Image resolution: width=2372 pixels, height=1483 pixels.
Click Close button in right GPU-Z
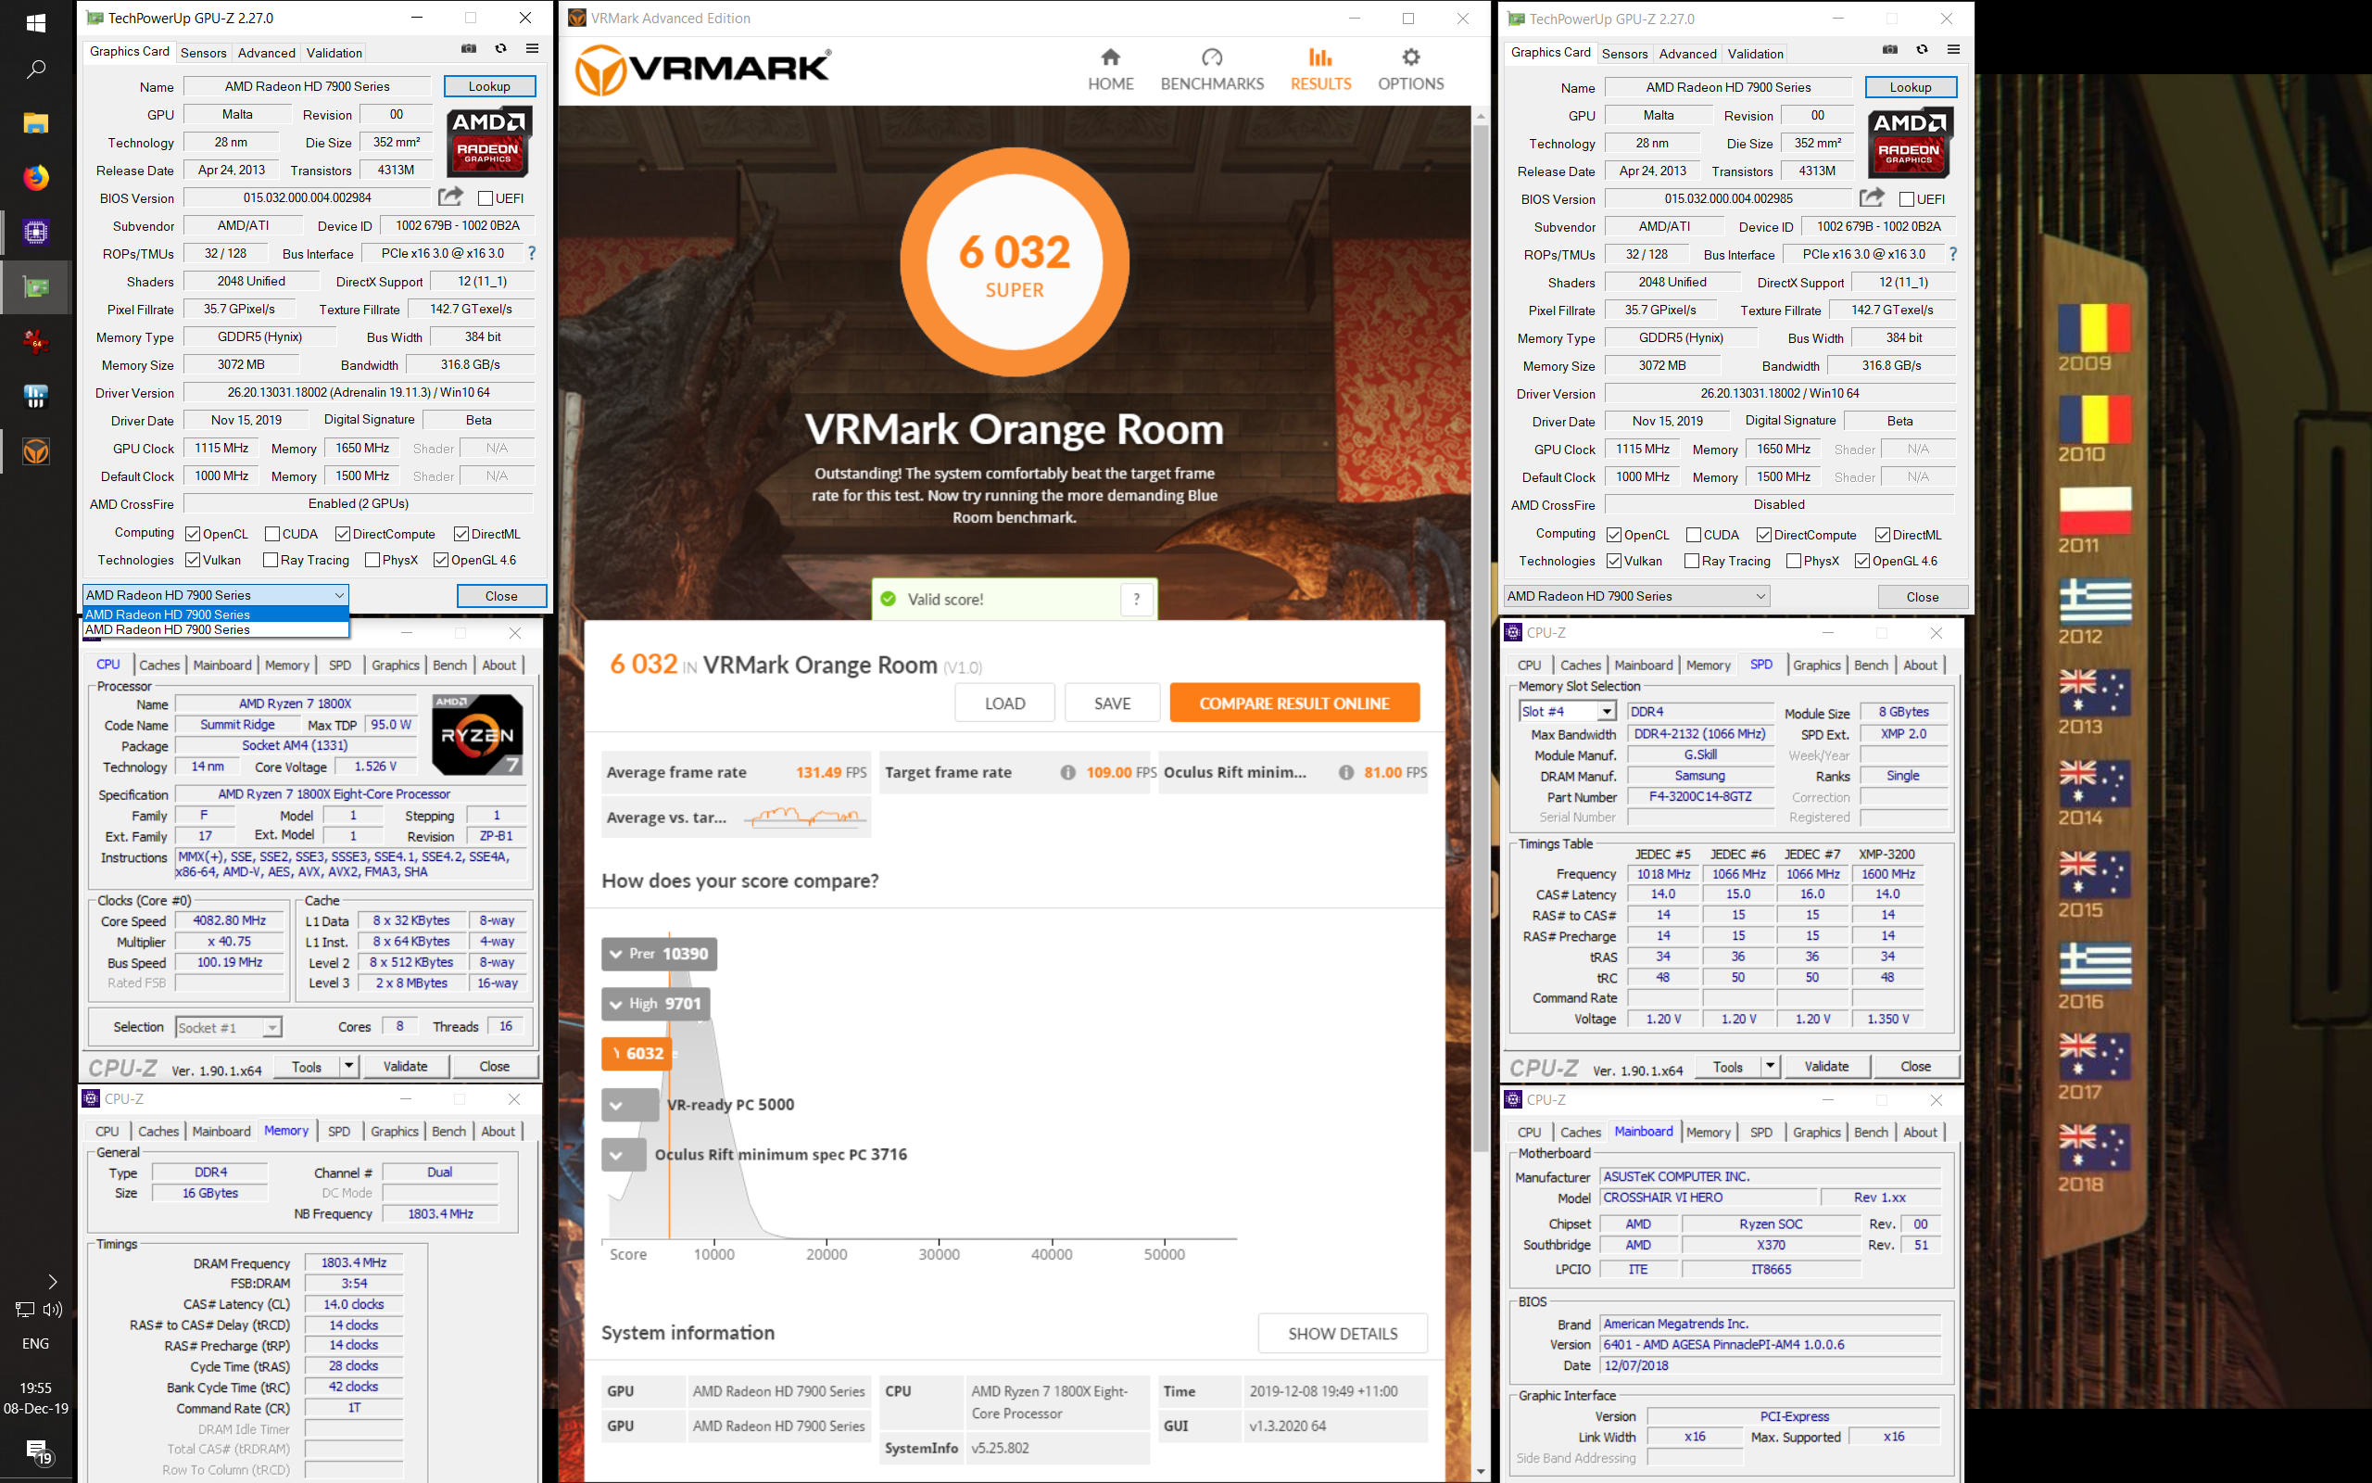[1922, 596]
